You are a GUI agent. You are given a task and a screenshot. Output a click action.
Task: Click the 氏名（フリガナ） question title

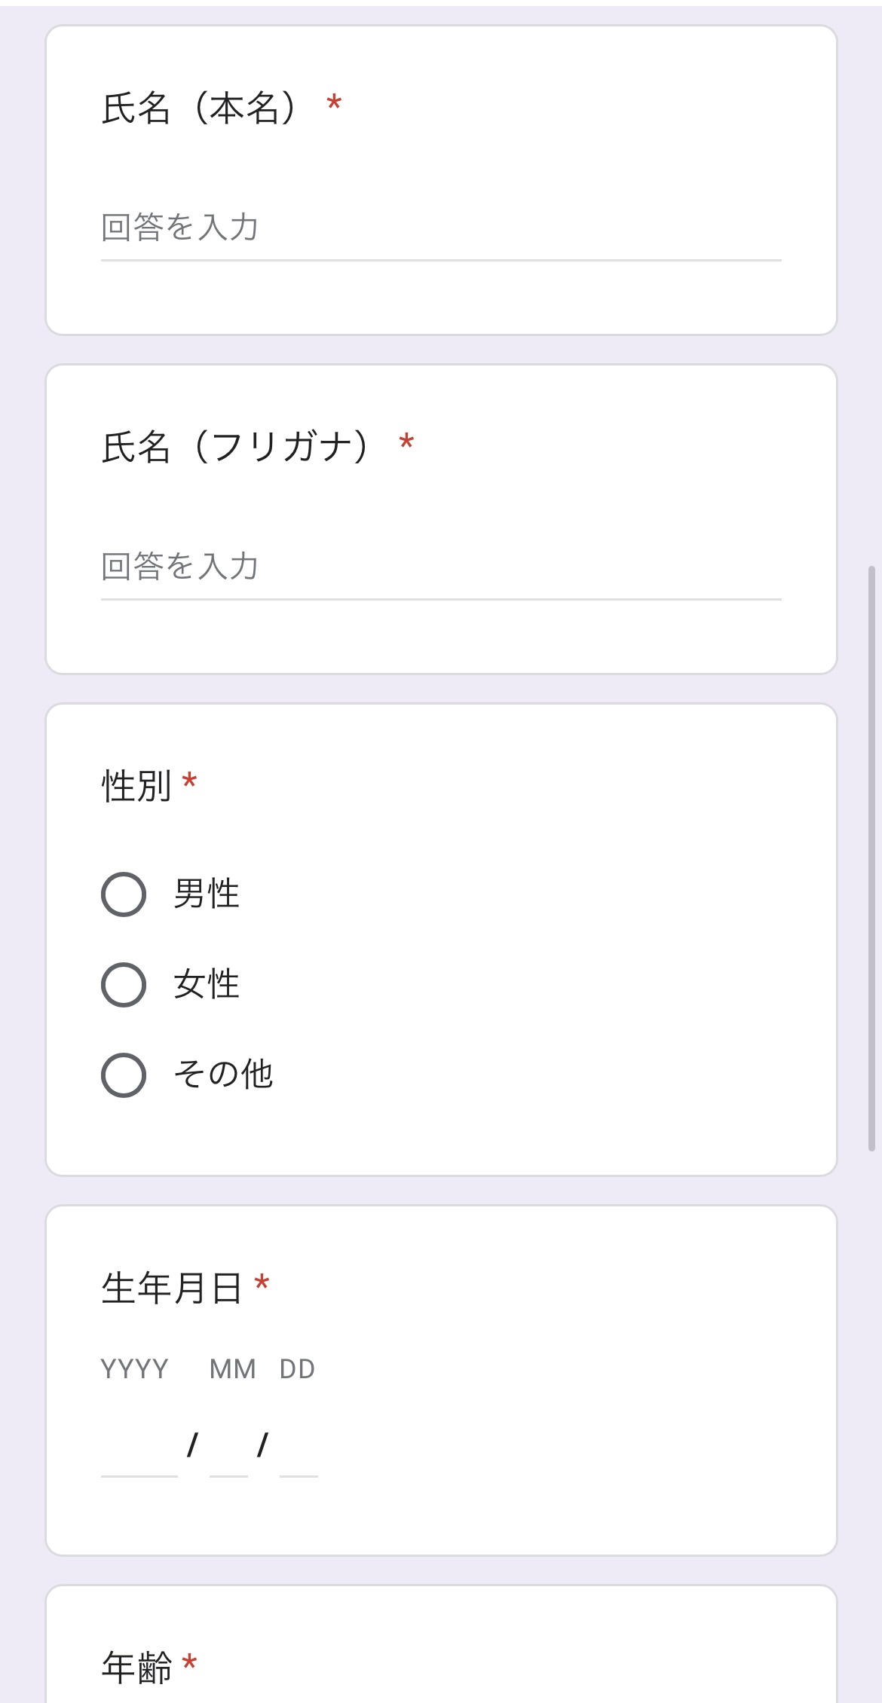point(236,447)
